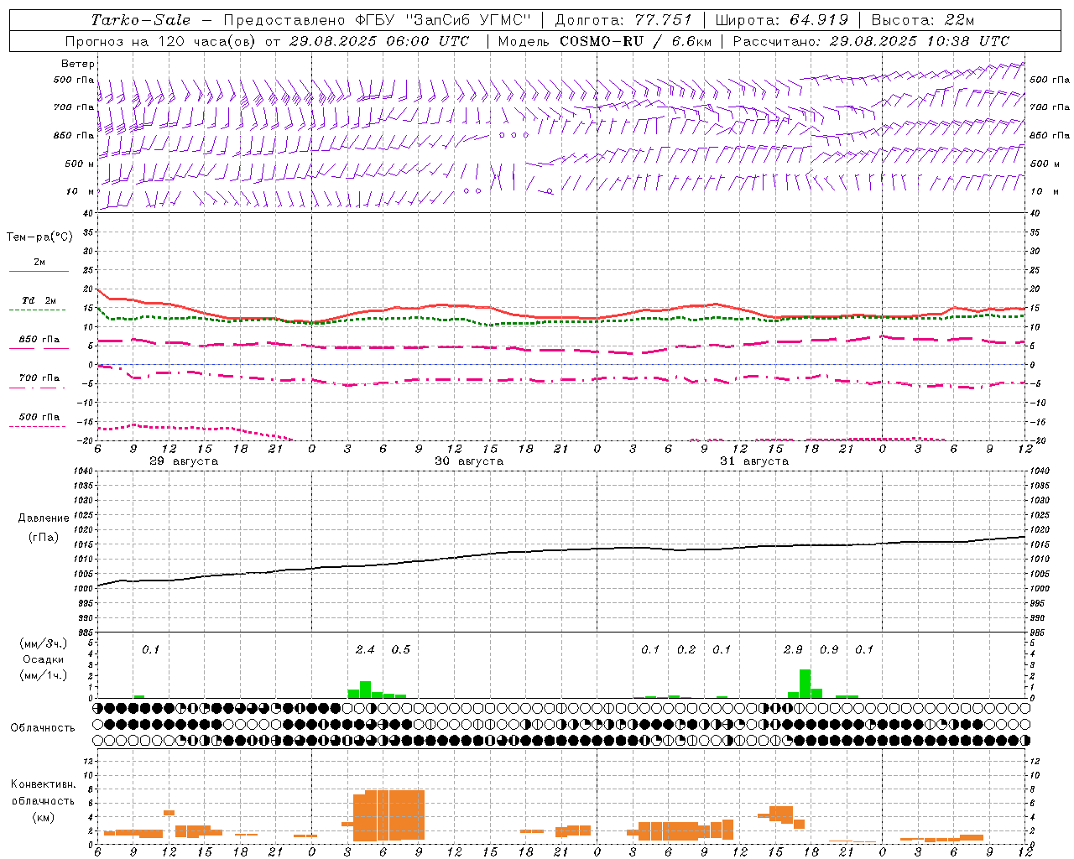Click the precipitation value "2.4"
Screen dimensions: 1074x859
click(x=365, y=650)
